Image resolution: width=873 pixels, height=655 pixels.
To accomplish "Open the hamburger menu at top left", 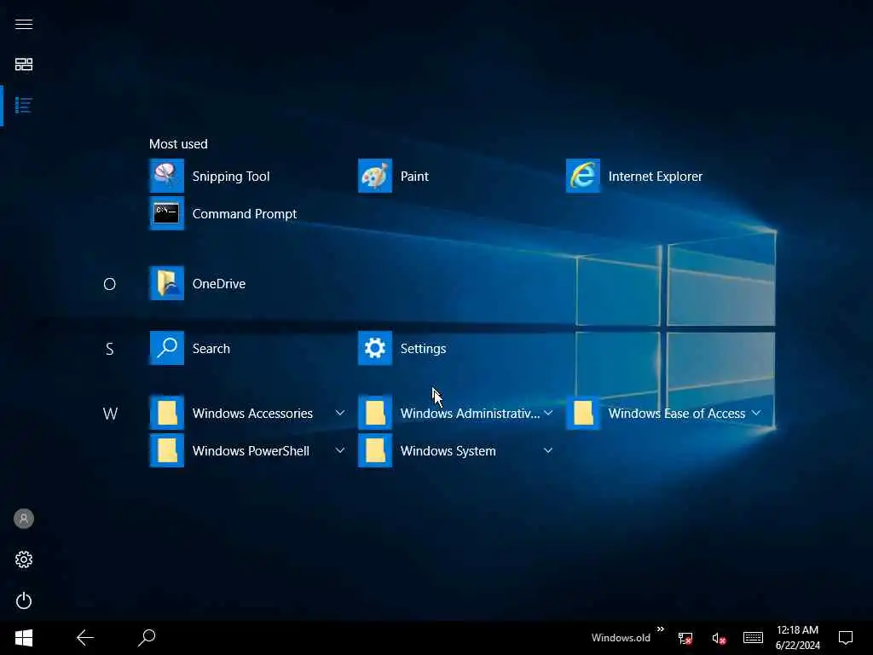I will [23, 24].
